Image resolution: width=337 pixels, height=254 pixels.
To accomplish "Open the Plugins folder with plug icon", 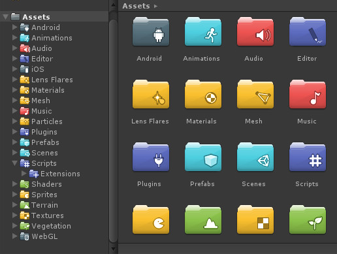I will 151,157.
